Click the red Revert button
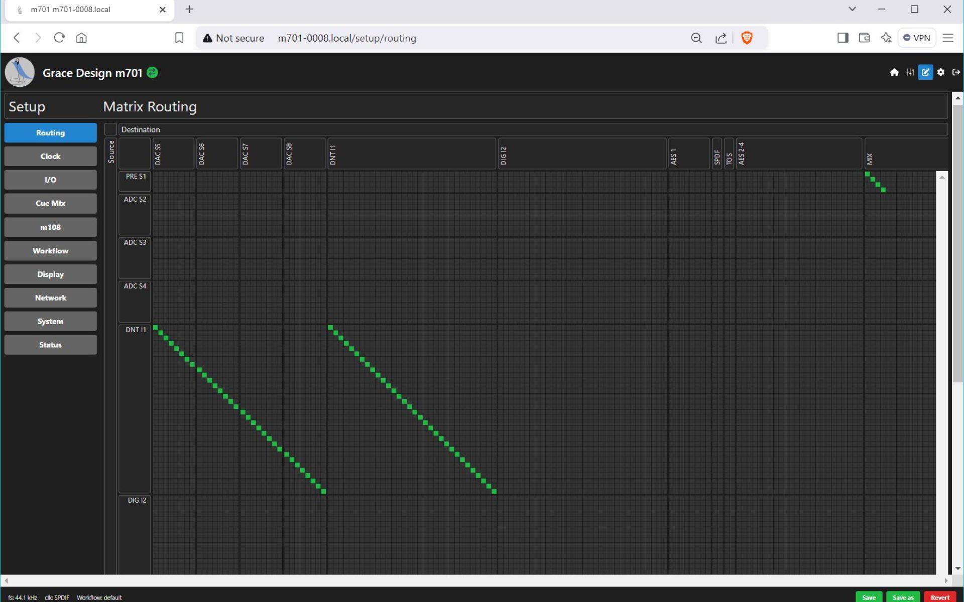 [x=939, y=597]
